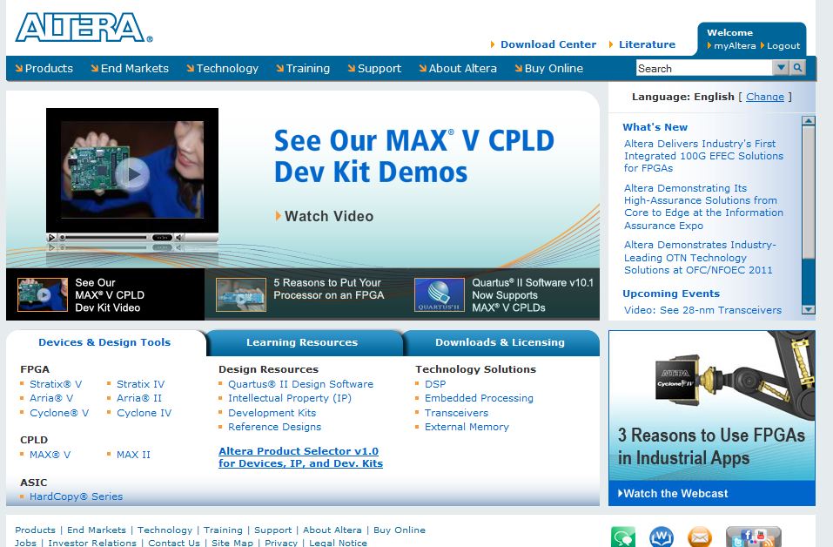Image resolution: width=833 pixels, height=547 pixels.
Task: Select the MAX V CPLD Dev Kit Video thumbnail
Action: [42, 294]
